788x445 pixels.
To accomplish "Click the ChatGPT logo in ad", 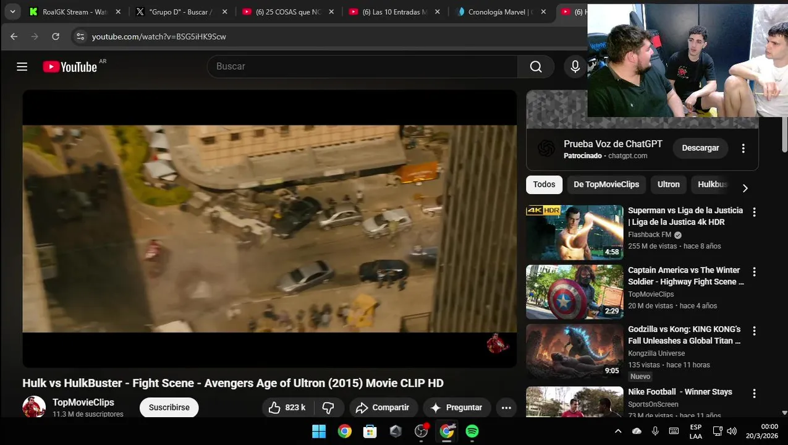I will pos(546,148).
